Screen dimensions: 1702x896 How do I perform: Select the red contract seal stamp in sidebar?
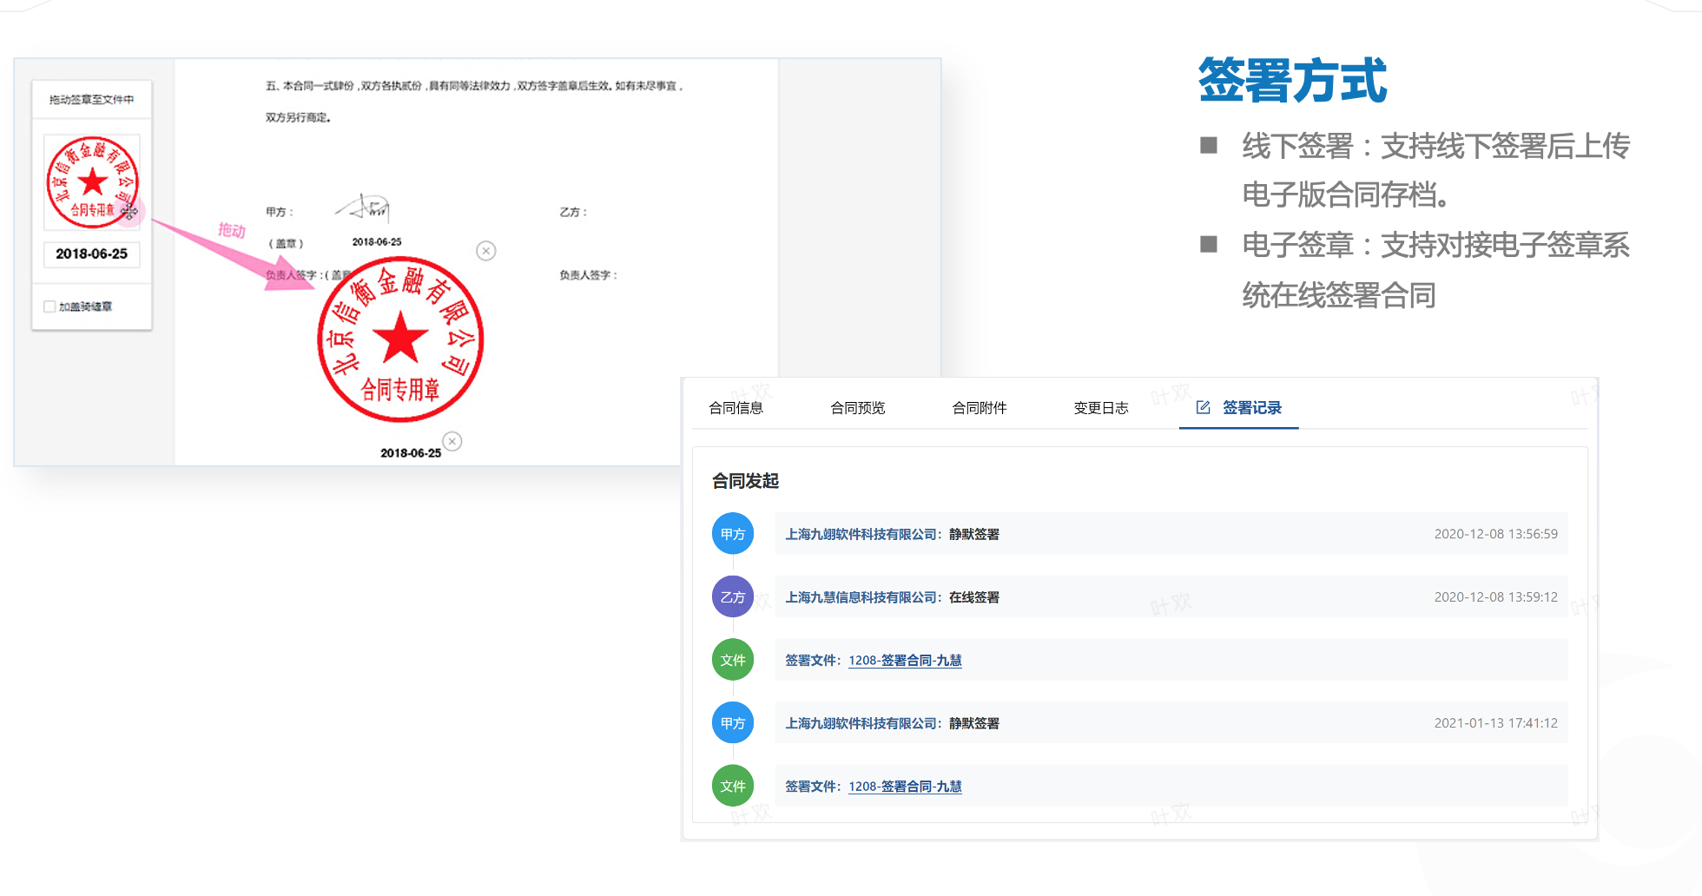coord(92,181)
